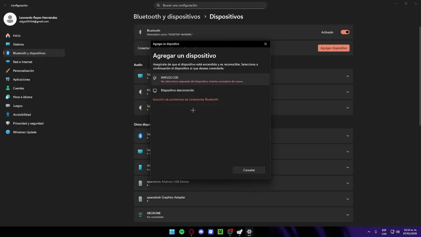The image size is (421, 237).
Task: Click the Bluetooth icon in the Bluetooth row
Action: (140, 32)
